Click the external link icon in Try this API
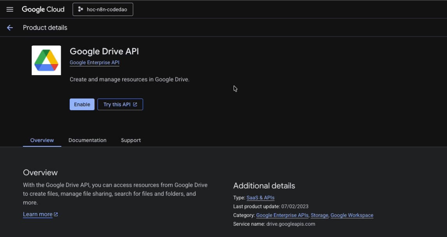Image resolution: width=447 pixels, height=237 pixels. 135,104
